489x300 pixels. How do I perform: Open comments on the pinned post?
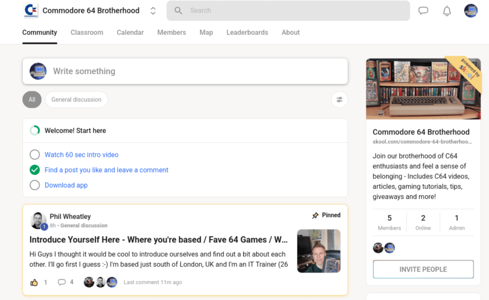point(62,282)
